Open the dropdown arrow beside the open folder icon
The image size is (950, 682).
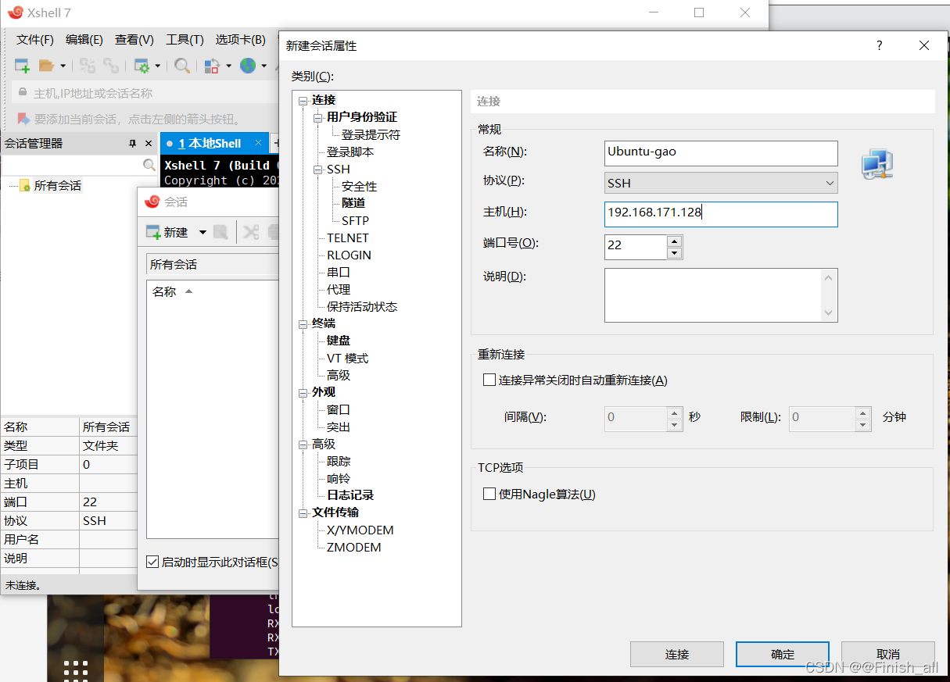pos(63,66)
